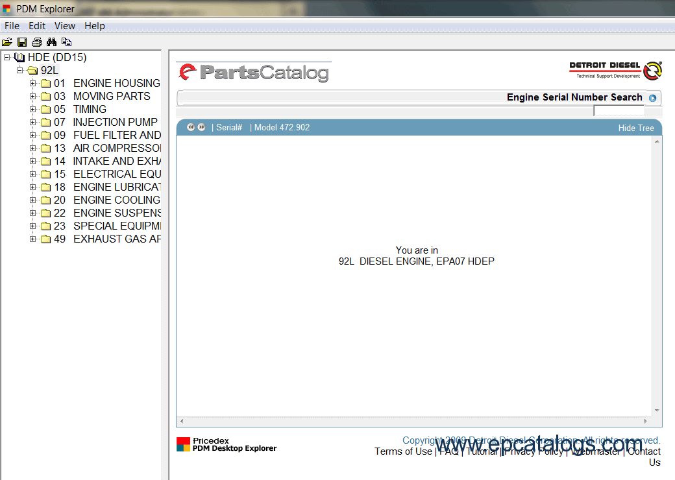Open the Help menu
Image resolution: width=675 pixels, height=480 pixels.
tap(95, 26)
